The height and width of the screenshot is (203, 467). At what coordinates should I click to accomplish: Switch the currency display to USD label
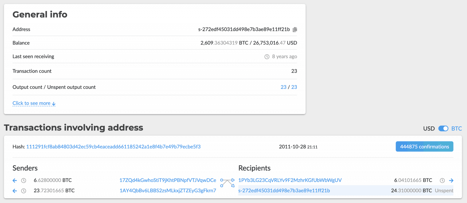[x=429, y=129]
